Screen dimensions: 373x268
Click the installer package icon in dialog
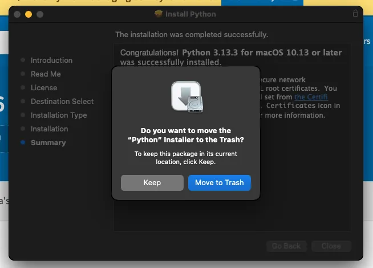click(187, 97)
